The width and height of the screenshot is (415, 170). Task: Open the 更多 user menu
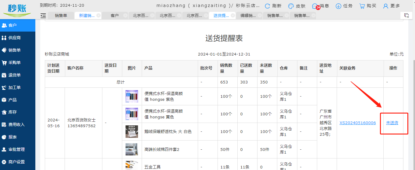386,6
